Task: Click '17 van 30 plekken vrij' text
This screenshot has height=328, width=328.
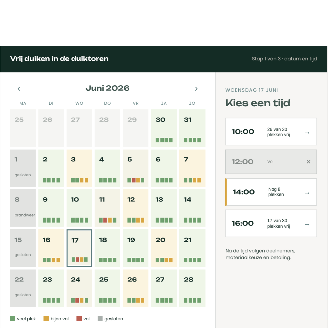Action: [x=279, y=223]
